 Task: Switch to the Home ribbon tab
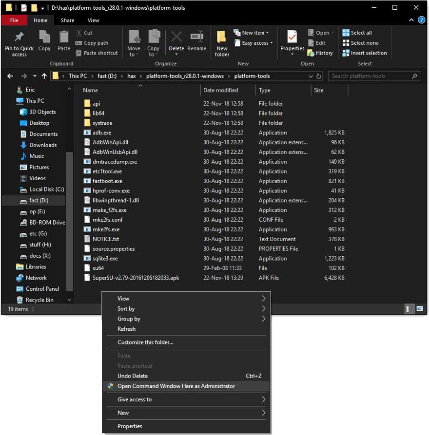(x=40, y=20)
